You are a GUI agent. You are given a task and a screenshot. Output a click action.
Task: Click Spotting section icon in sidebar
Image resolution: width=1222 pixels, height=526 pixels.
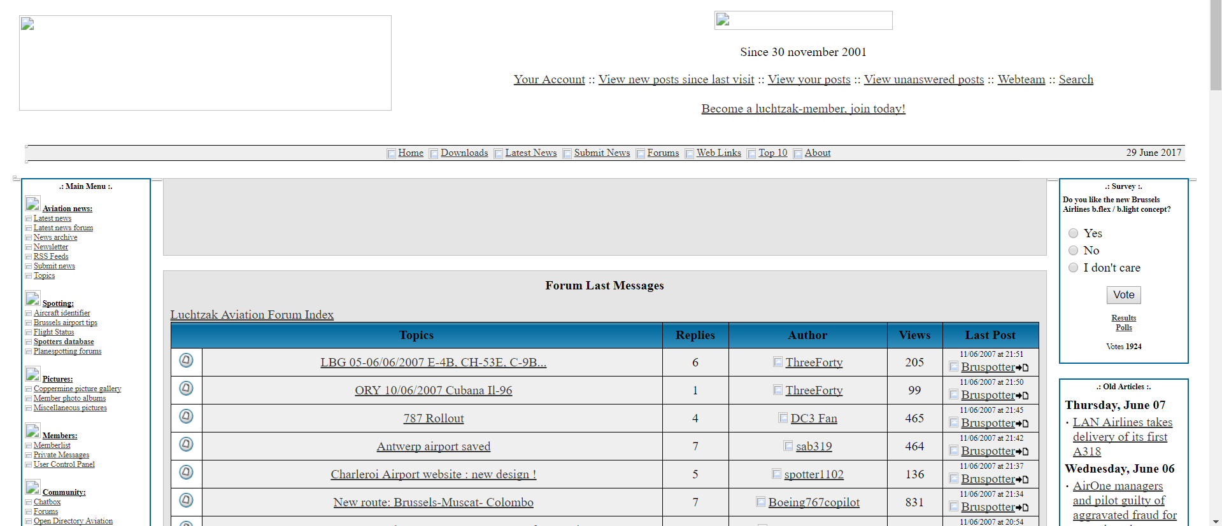[32, 298]
